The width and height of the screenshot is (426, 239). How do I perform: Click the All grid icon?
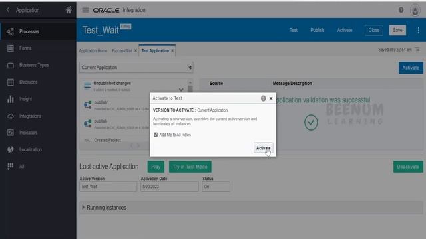click(x=11, y=166)
